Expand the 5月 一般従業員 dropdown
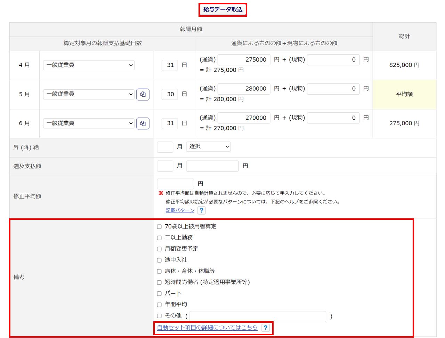Image resolution: width=445 pixels, height=338 pixels. coord(89,94)
